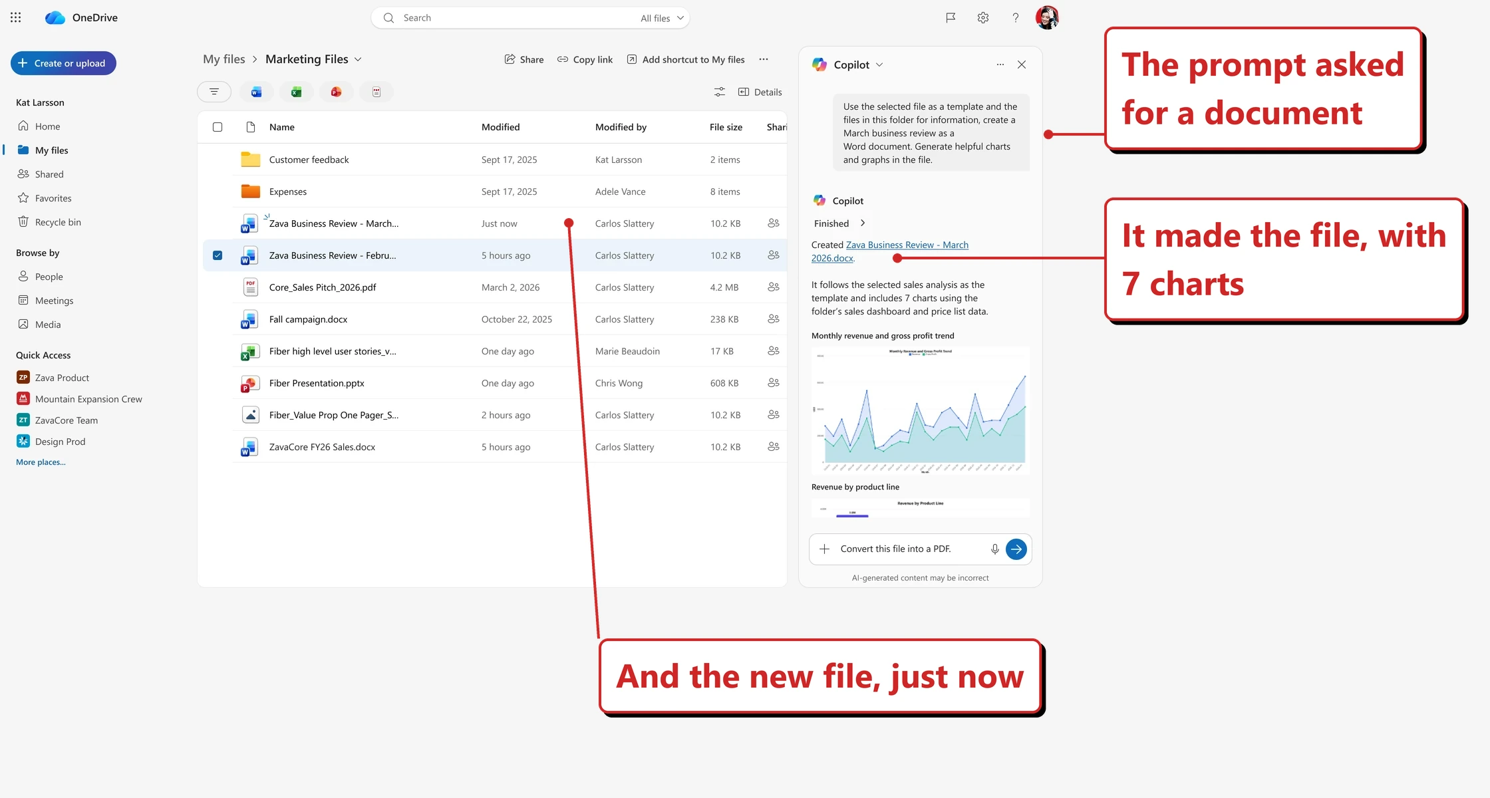Open the All files search scope dropdown
Image resolution: width=1490 pixels, height=798 pixels.
(x=662, y=18)
